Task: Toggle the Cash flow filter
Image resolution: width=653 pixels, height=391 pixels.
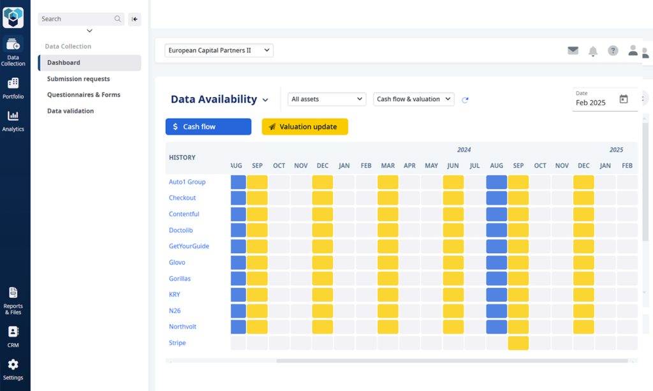Action: pos(208,126)
